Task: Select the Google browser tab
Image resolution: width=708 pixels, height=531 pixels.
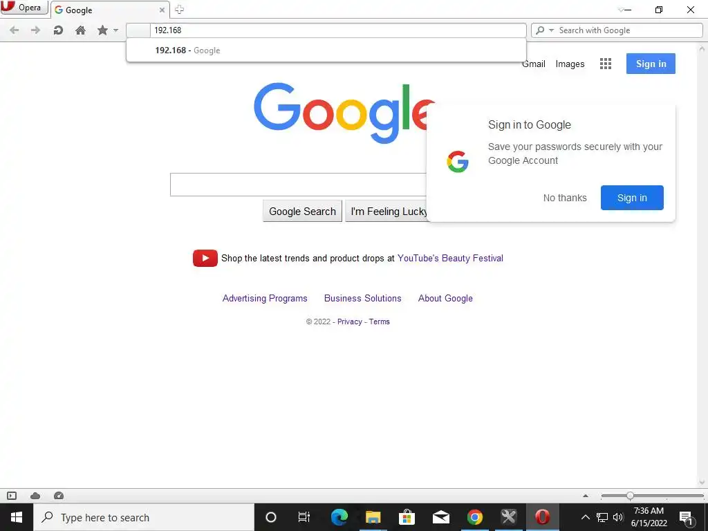Action: pyautogui.click(x=110, y=10)
